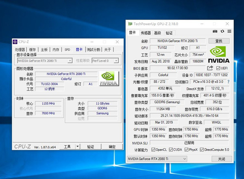Click the 12 nm process field
This screenshot has height=179, width=244.
pos(161,55)
